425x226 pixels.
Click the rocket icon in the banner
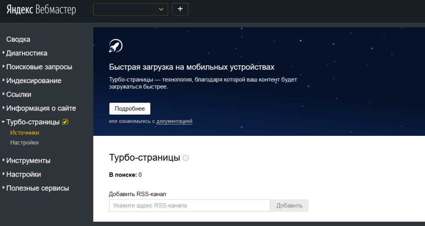click(x=116, y=46)
